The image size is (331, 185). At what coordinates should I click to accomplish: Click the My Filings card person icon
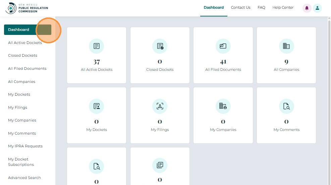[x=160, y=106]
